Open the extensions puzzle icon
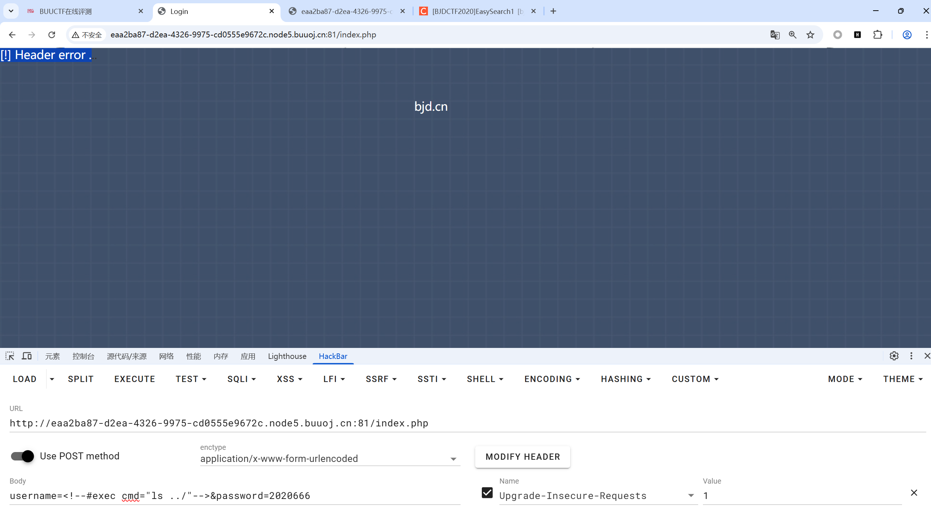 [x=877, y=35]
